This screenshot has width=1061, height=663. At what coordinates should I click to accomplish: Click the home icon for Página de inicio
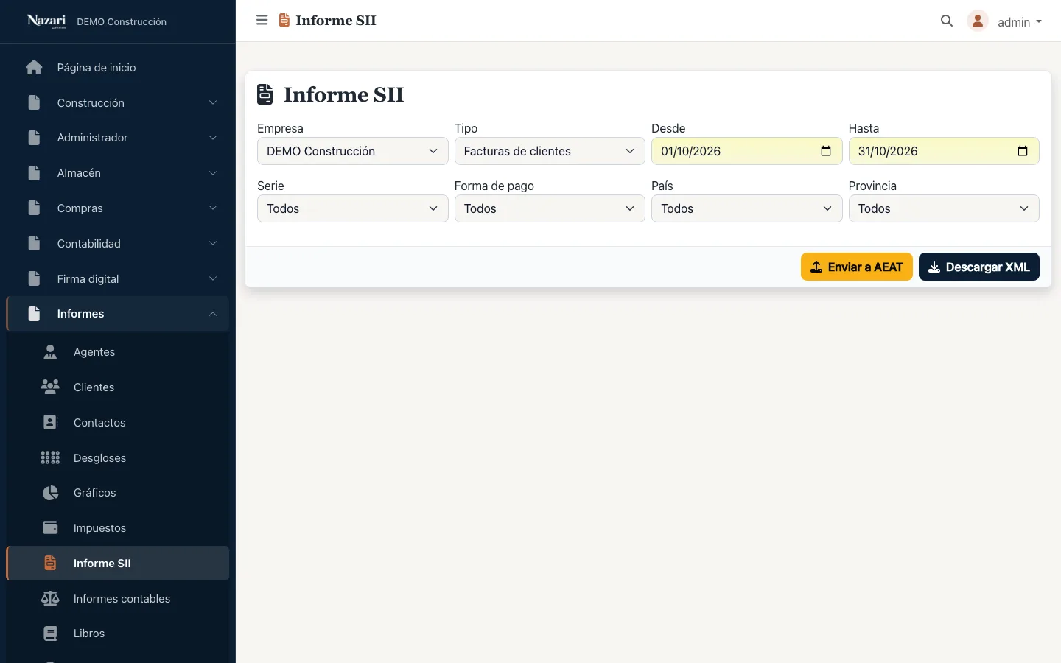pos(34,68)
